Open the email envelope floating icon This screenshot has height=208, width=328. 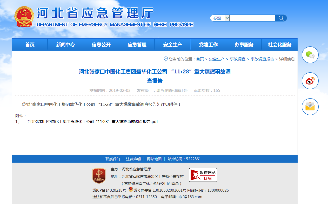[310, 107]
